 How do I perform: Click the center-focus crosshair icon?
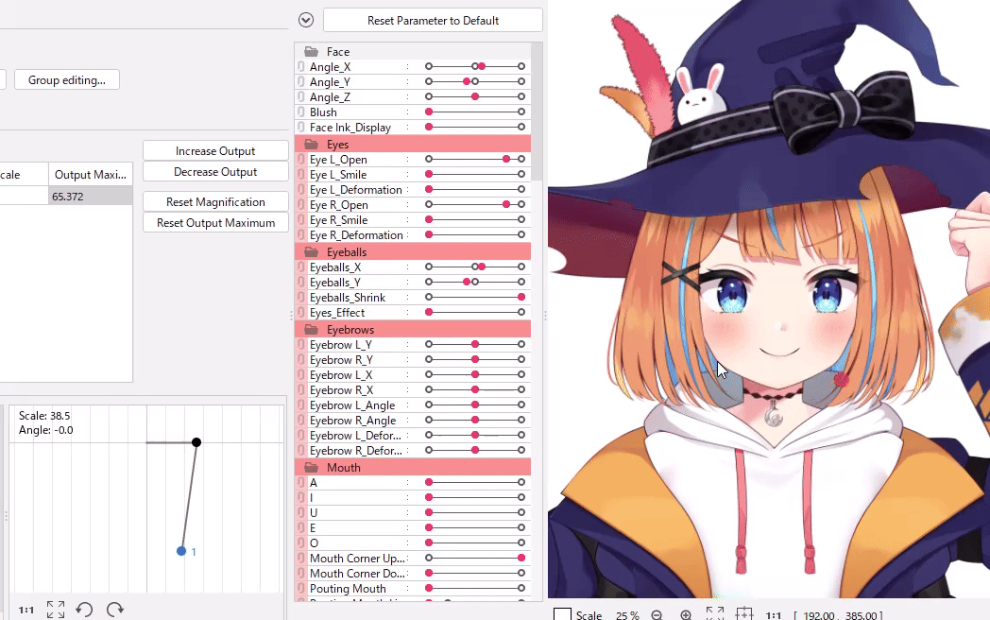(744, 613)
